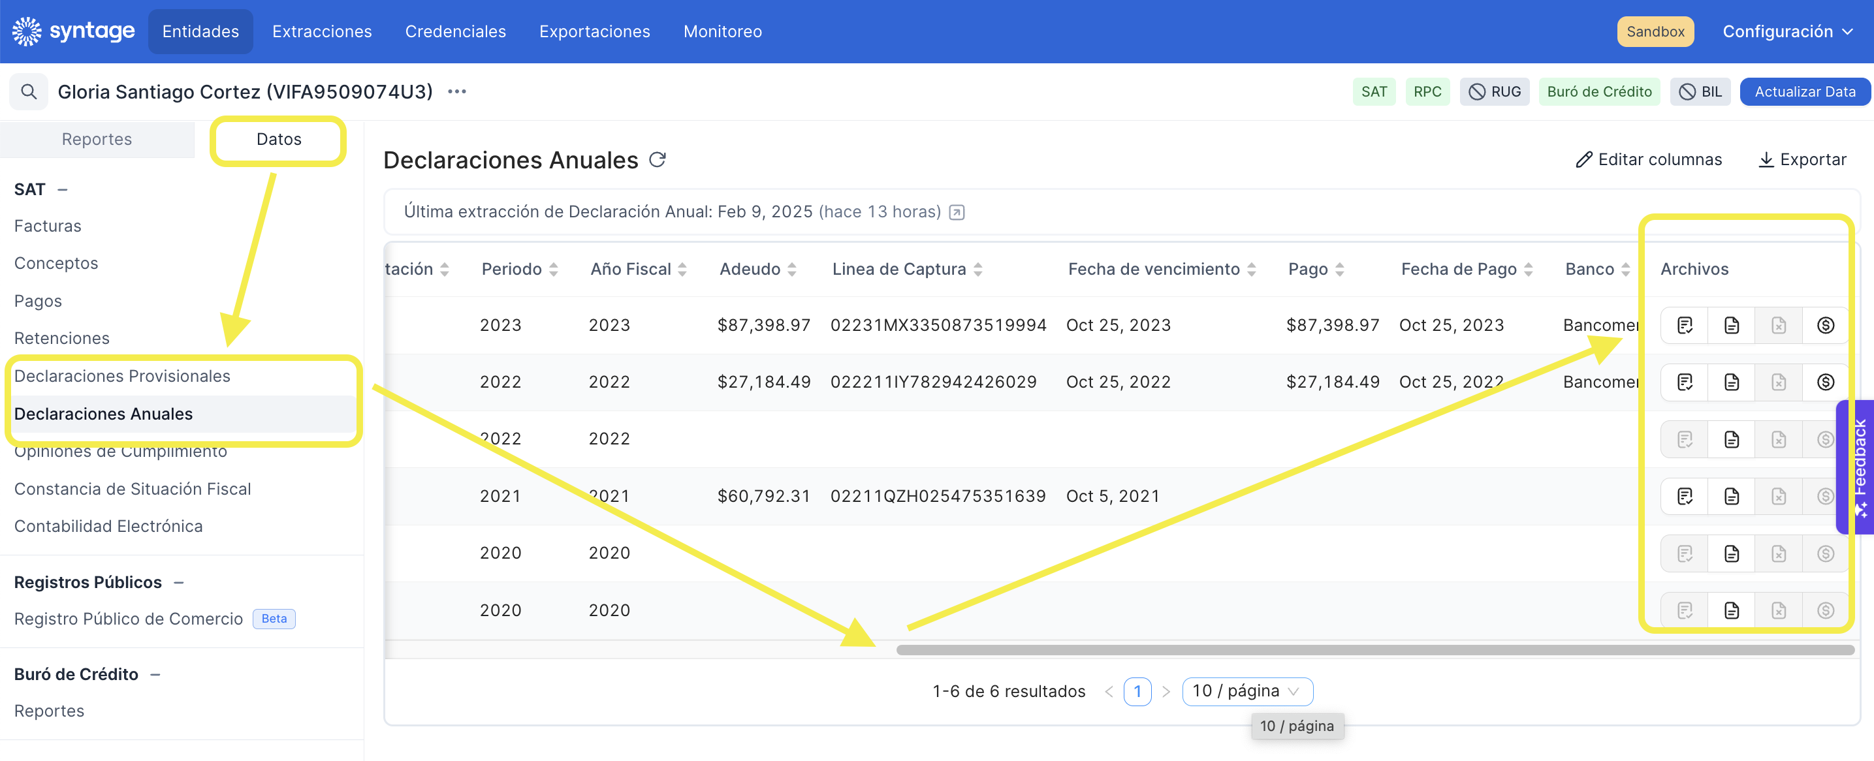Open Reportes under Buró de Crédito

(49, 711)
